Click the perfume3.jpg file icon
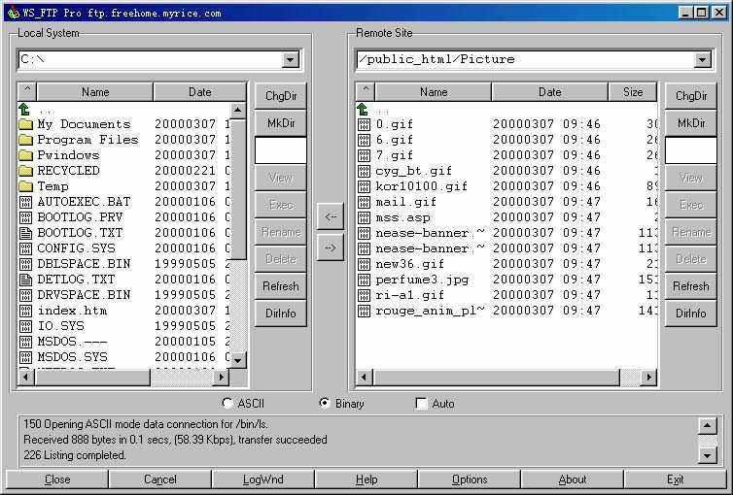The height and width of the screenshot is (495, 733). 364,280
